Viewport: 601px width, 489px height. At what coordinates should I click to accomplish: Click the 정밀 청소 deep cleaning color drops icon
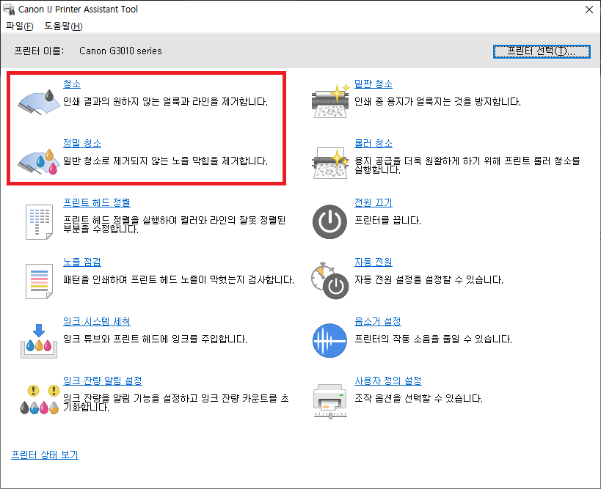(39, 161)
